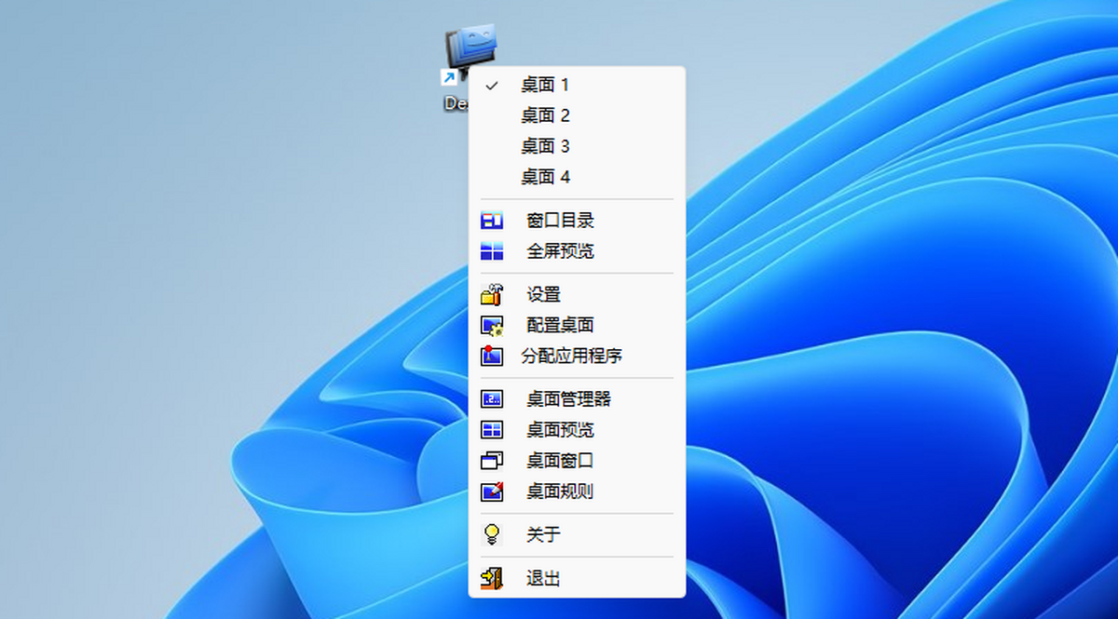The width and height of the screenshot is (1118, 619).
Task: Select the desktop shortcut icon above the menu
Action: pyautogui.click(x=470, y=56)
